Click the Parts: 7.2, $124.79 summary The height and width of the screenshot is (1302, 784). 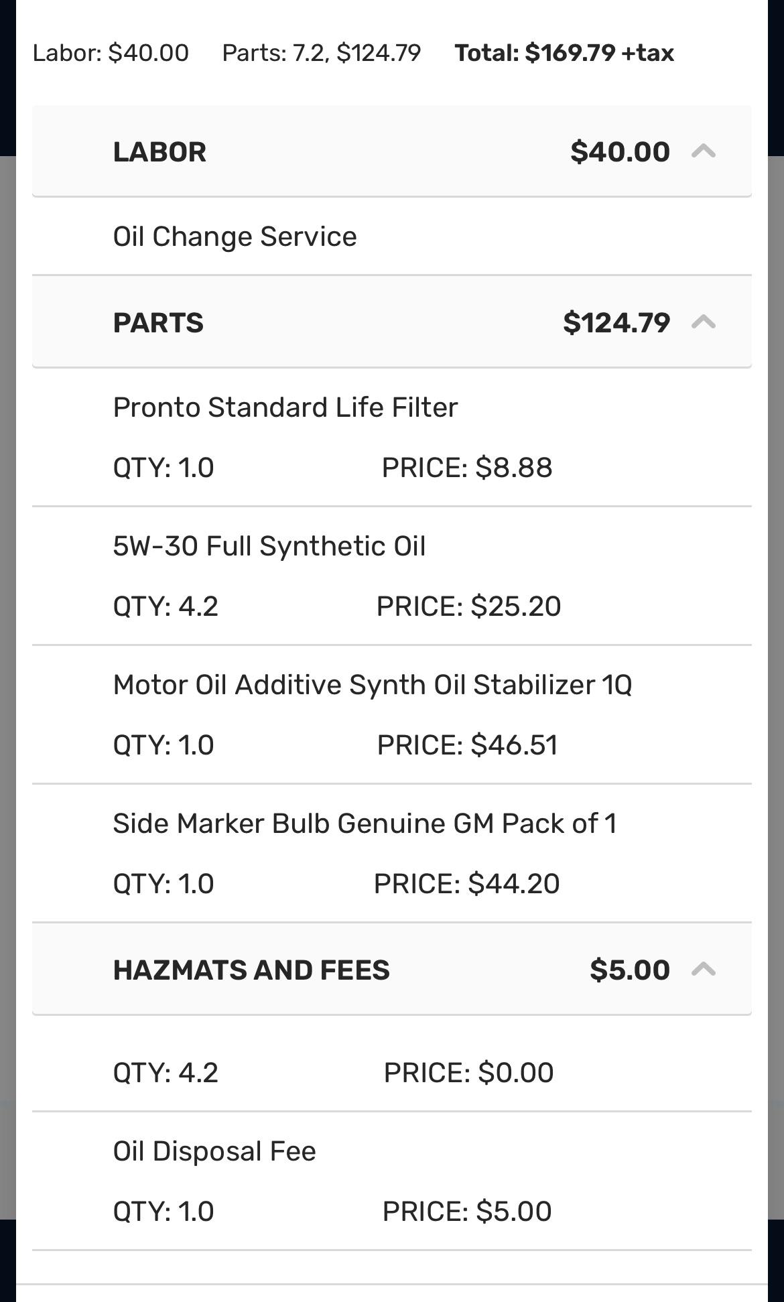pyautogui.click(x=321, y=53)
